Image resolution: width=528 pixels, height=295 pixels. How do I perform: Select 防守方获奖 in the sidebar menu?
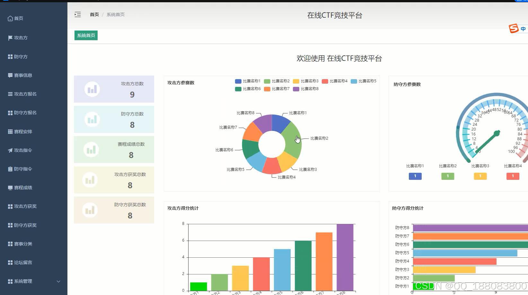[x=22, y=225]
